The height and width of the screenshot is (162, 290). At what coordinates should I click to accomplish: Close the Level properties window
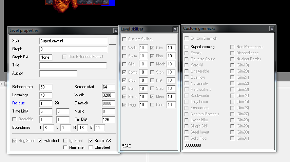(x=116, y=31)
